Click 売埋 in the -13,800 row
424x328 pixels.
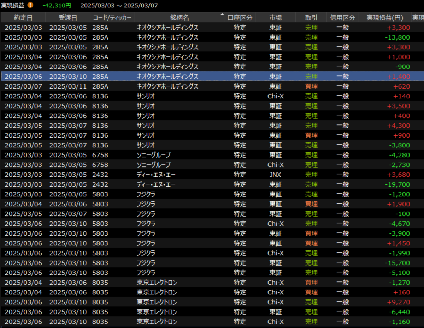click(311, 37)
